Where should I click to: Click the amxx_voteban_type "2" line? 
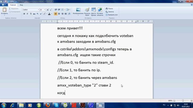click(84, 85)
